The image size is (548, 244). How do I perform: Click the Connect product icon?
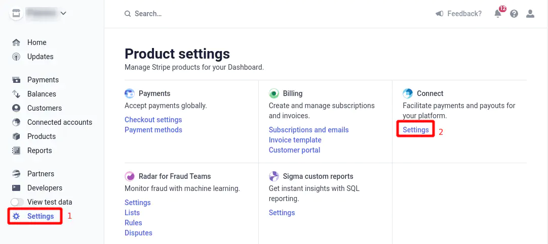click(x=408, y=93)
